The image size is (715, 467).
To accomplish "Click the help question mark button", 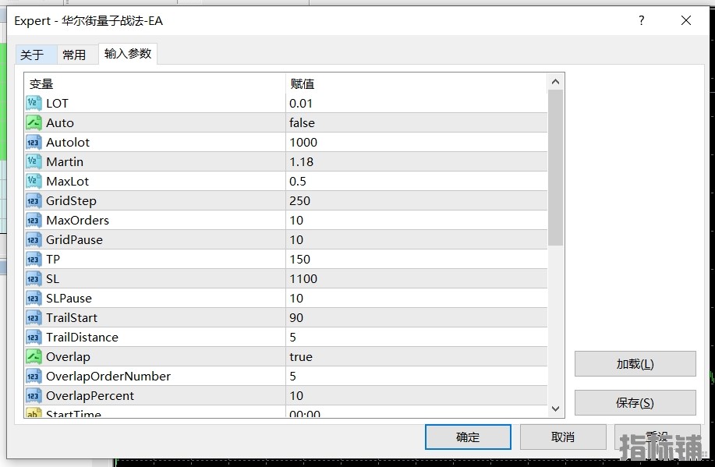I will click(x=642, y=20).
